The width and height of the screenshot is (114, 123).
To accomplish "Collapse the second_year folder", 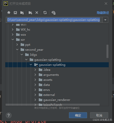I will coord(17,49).
